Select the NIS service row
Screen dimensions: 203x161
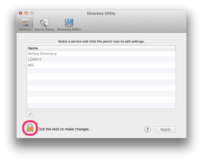tap(101, 65)
